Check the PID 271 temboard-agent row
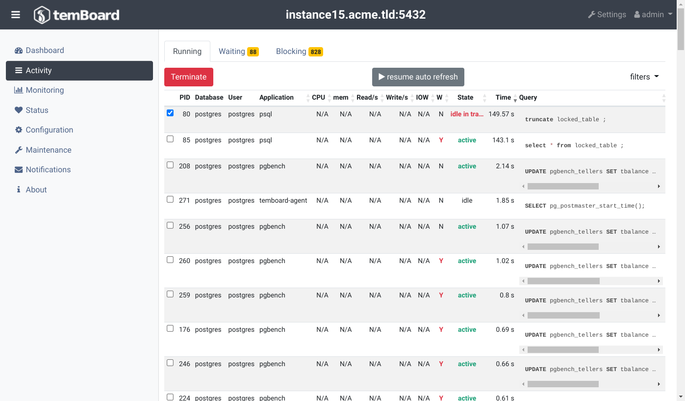Viewport: 685px width, 401px height. point(170,199)
